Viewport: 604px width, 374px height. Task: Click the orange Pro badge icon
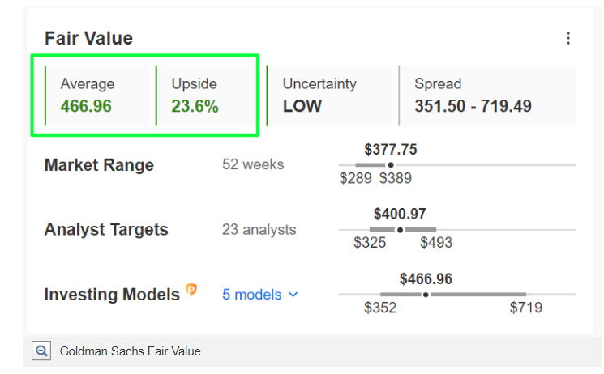click(x=191, y=290)
